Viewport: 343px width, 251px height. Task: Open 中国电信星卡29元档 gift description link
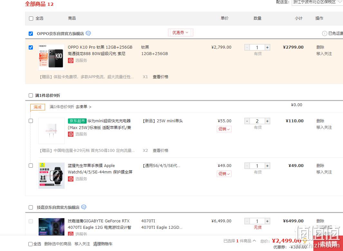tap(87, 151)
